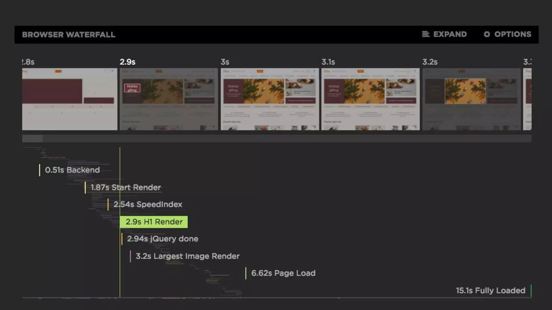
Task: Select the 15.1s Fully Loaded marker
Action: pyautogui.click(x=491, y=291)
